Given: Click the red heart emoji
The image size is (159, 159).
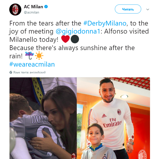Looking at the screenshot, I should click(65, 39).
